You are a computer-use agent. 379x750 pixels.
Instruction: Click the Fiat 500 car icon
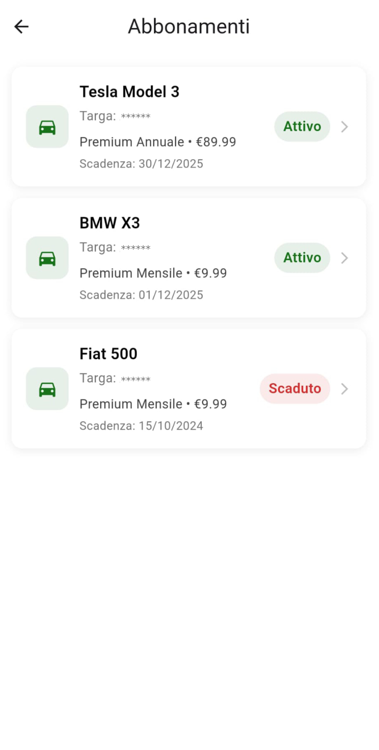(47, 389)
